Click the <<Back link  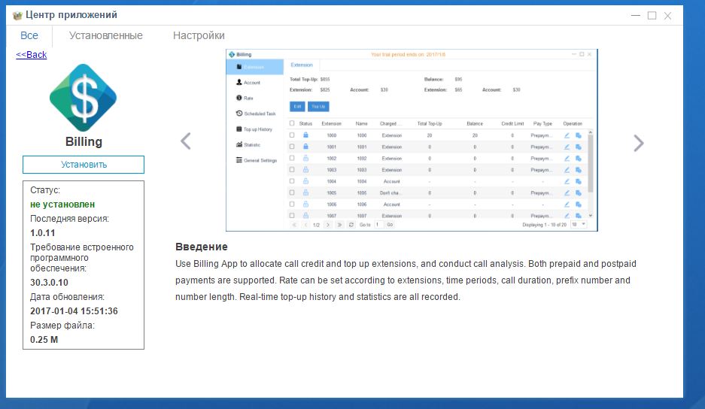(32, 55)
